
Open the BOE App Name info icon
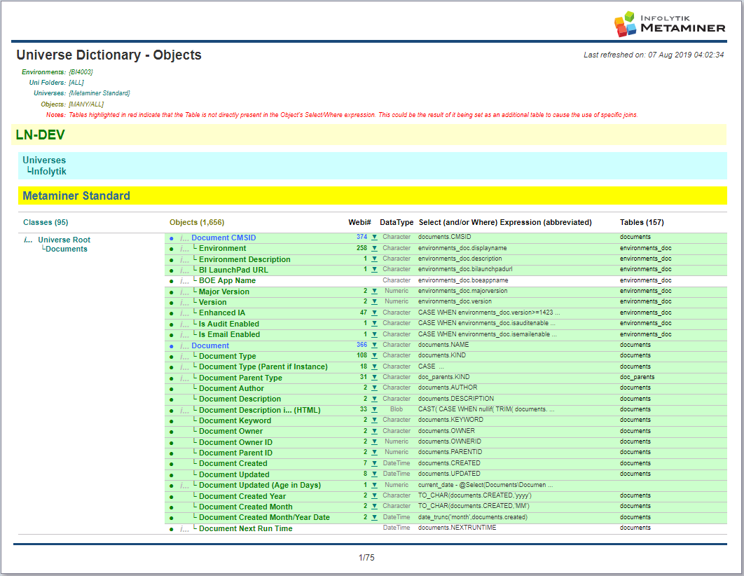click(184, 281)
